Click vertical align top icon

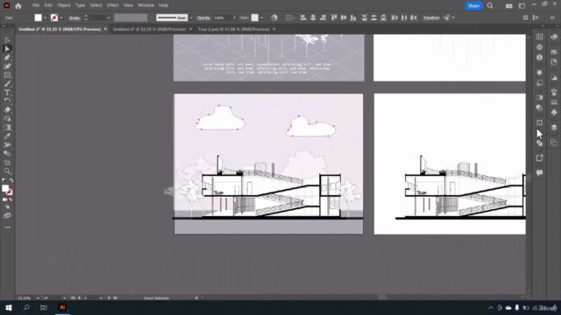(x=334, y=17)
